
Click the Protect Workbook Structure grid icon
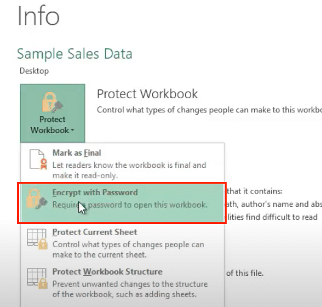(x=37, y=278)
